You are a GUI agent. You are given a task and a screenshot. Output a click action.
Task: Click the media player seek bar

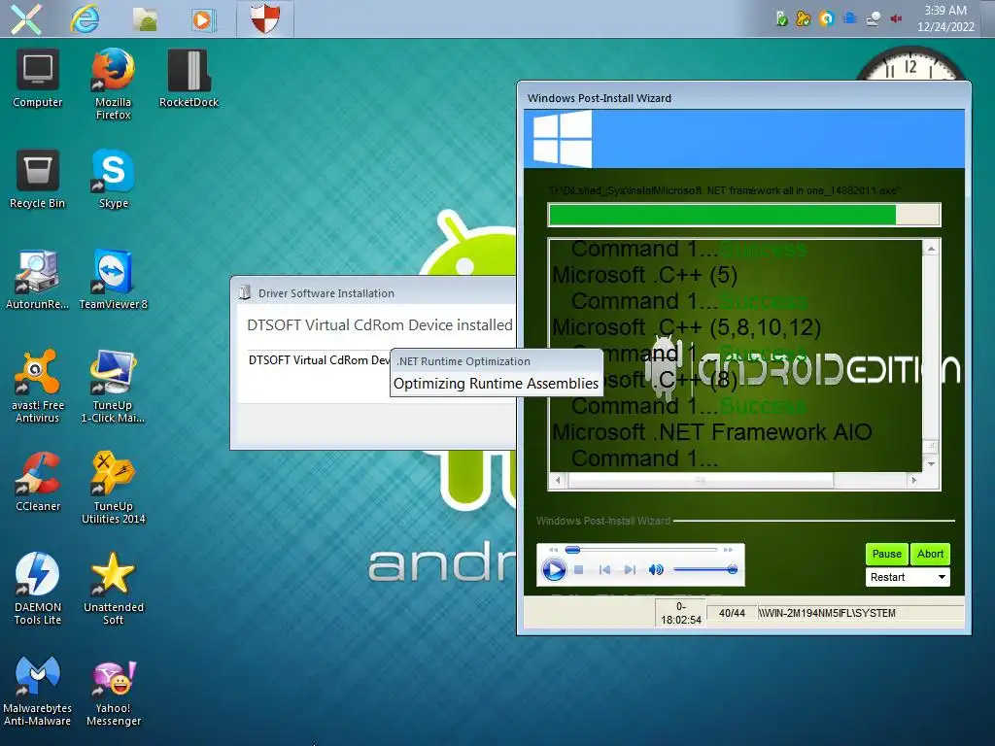coord(641,550)
